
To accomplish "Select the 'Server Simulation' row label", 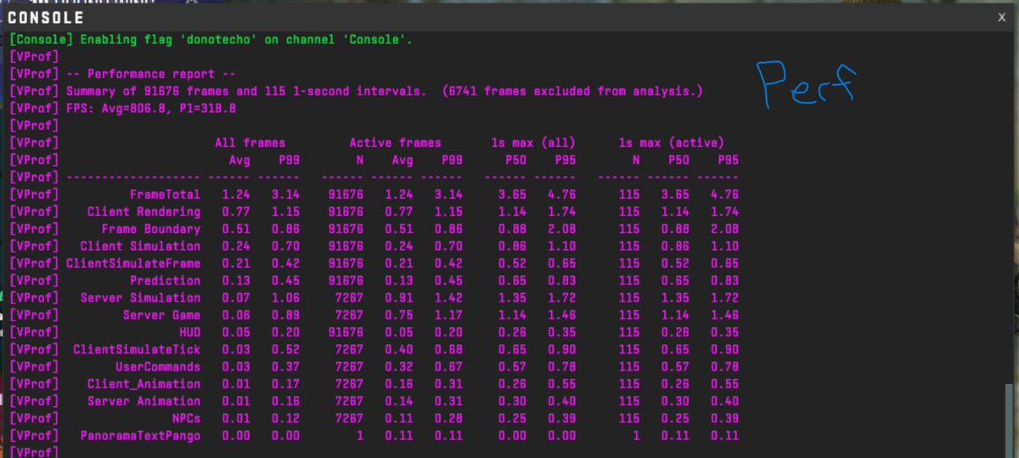I will point(140,297).
